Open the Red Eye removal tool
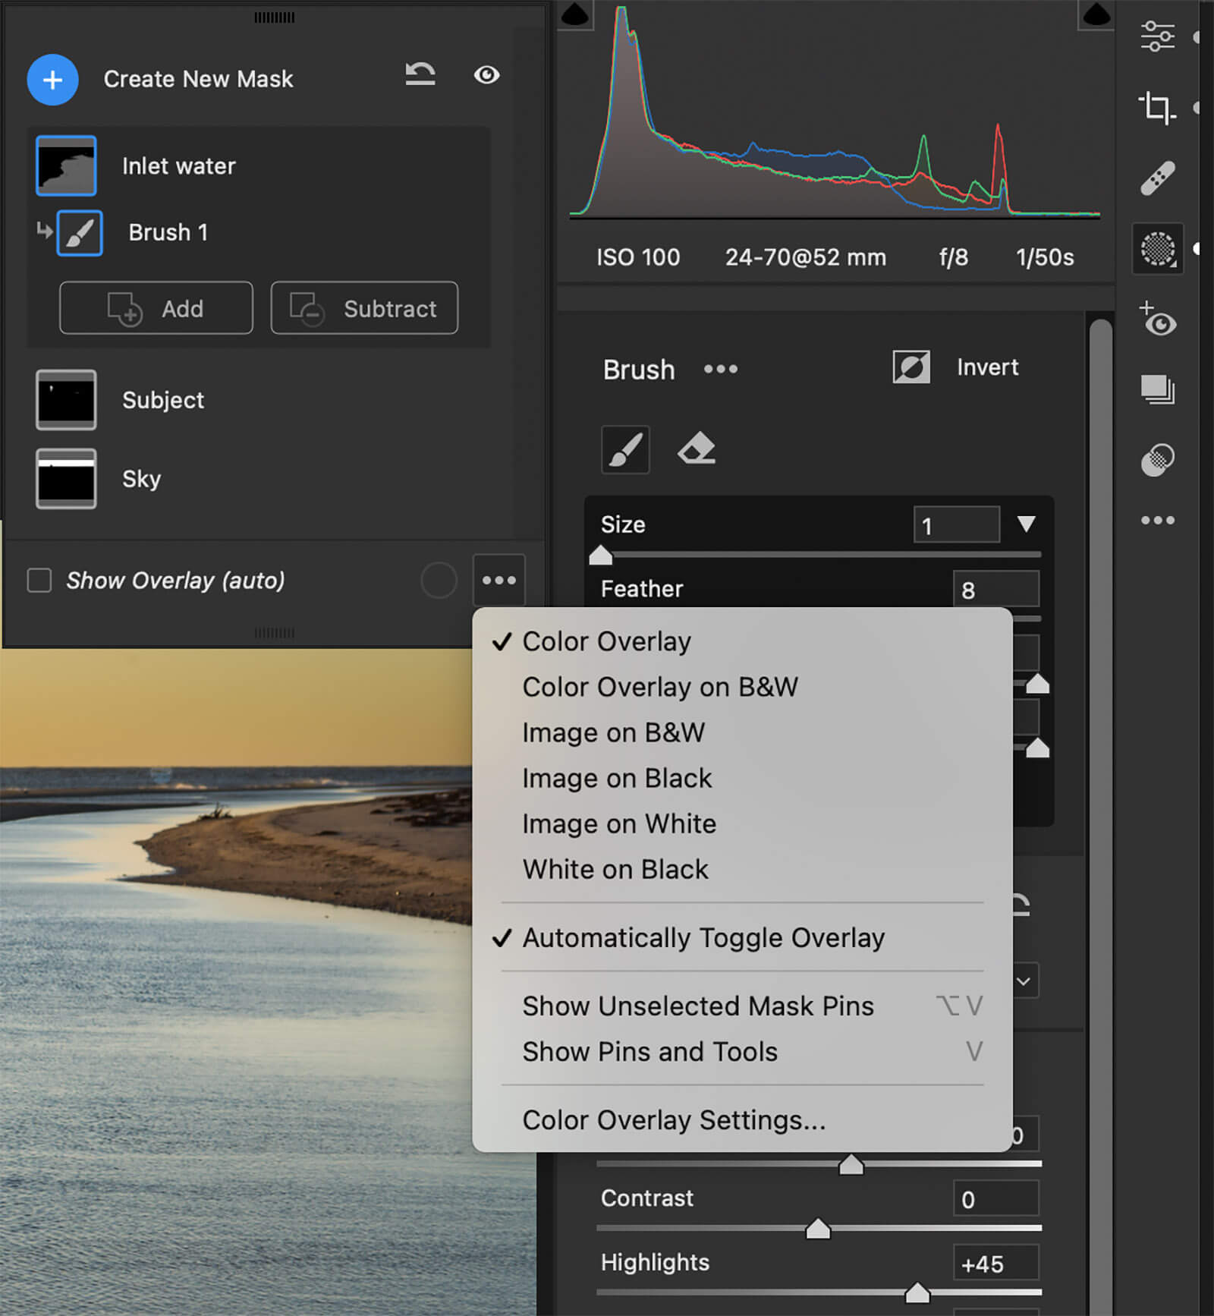The image size is (1214, 1316). coord(1157,320)
